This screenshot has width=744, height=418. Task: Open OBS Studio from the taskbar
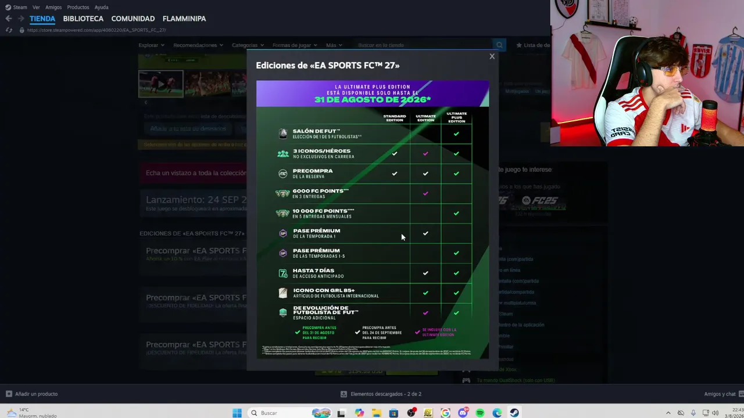coord(412,413)
